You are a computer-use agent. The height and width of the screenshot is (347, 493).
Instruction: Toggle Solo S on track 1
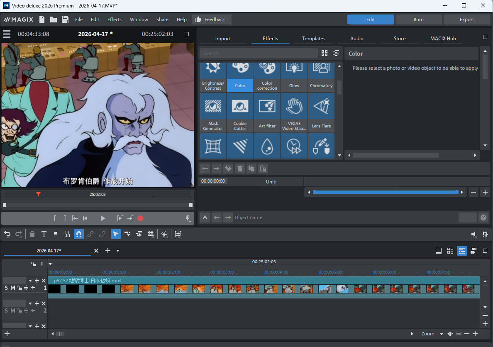[x=6, y=288]
